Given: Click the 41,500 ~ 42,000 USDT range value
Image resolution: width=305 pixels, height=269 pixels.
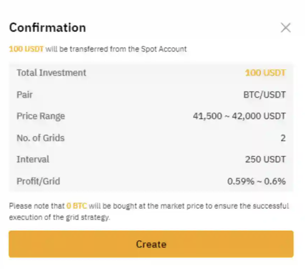Looking at the screenshot, I should [x=239, y=117].
